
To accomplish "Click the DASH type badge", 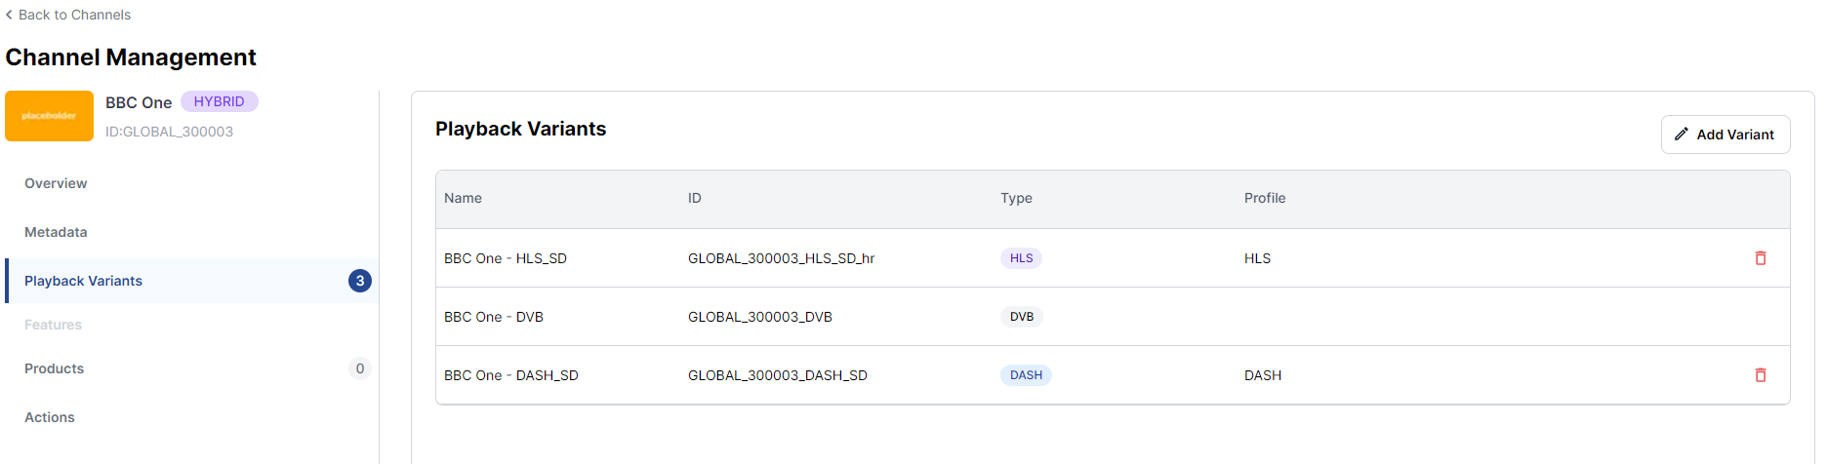I will [x=1025, y=375].
